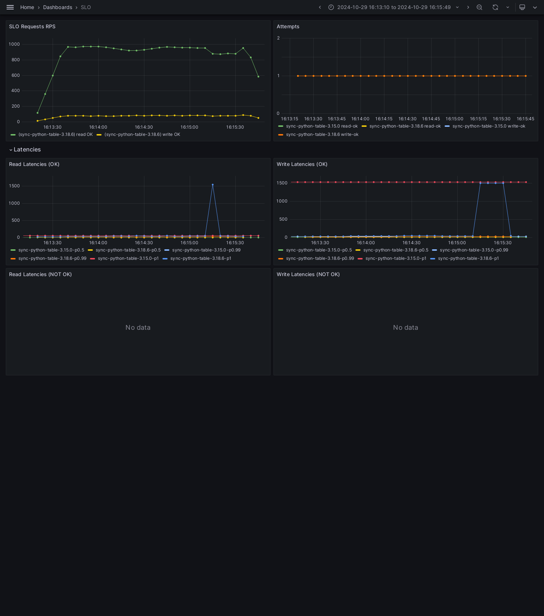Image resolution: width=544 pixels, height=616 pixels.
Task: Click 3.18.6-p0.5 label in Write Latencies legend
Action: [x=396, y=250]
